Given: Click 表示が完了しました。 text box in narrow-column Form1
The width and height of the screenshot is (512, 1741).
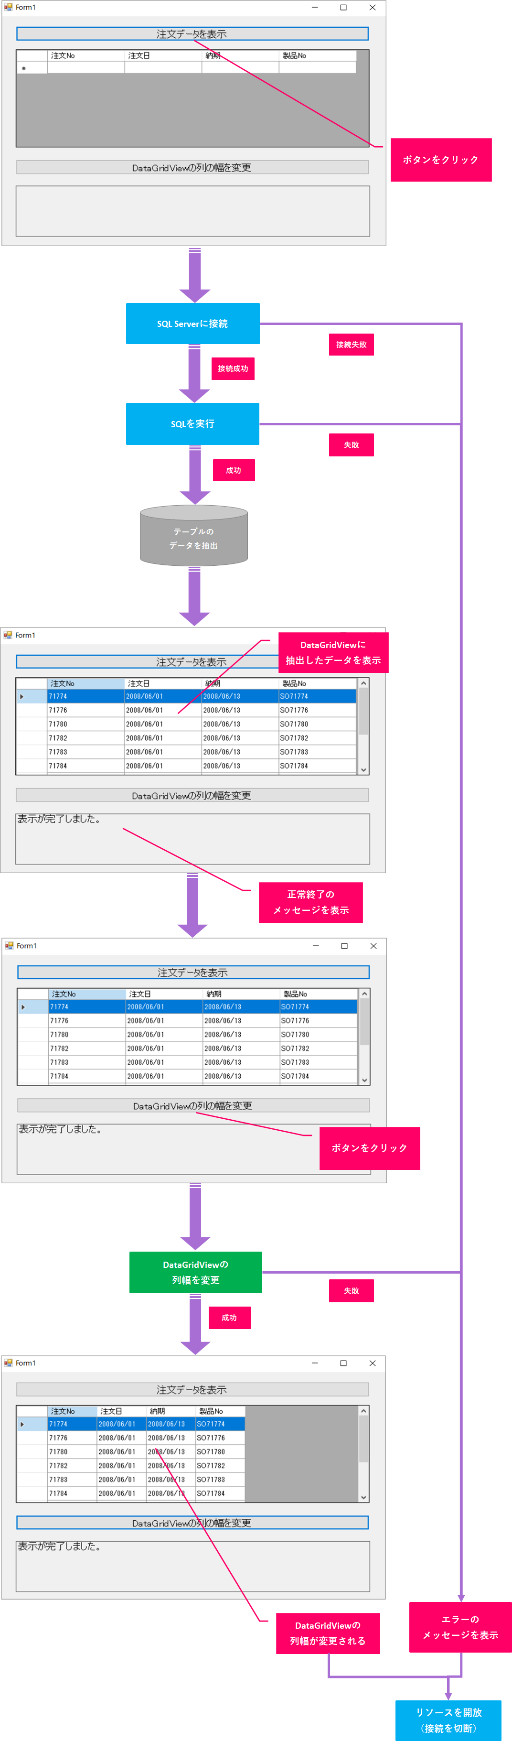Looking at the screenshot, I should pyautogui.click(x=192, y=1566).
